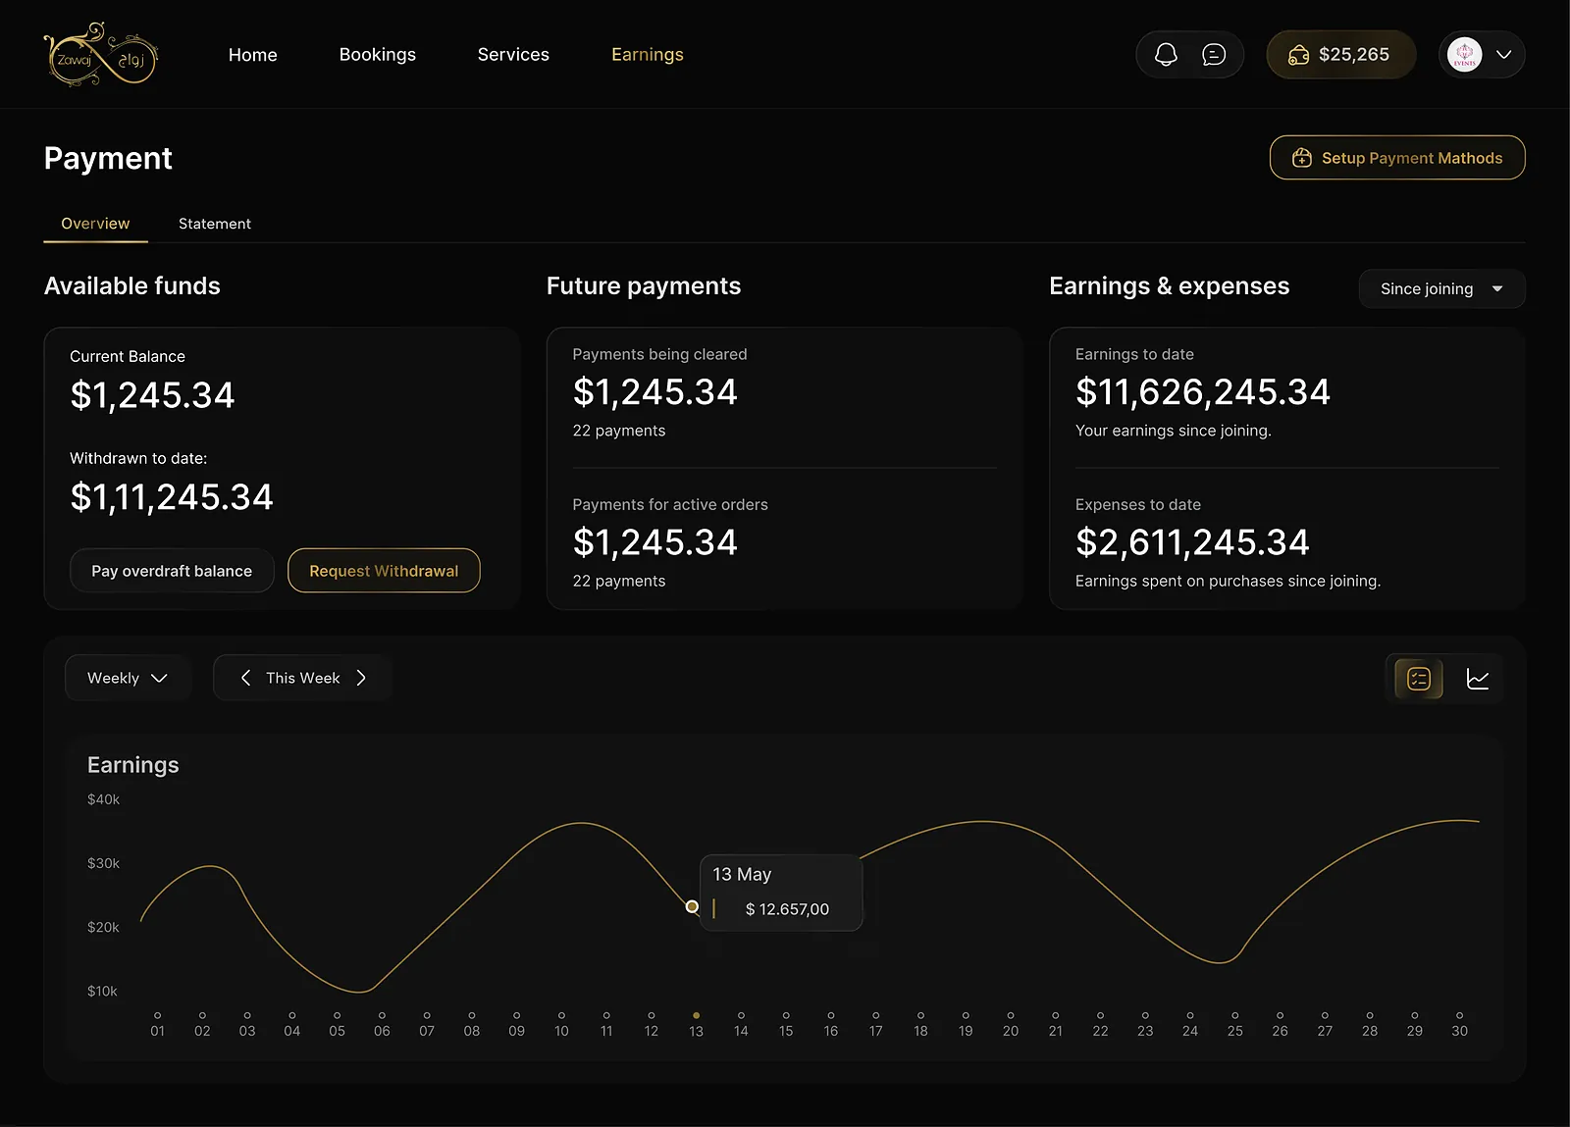Click the $40k axis label
The height and width of the screenshot is (1127, 1570).
103,799
